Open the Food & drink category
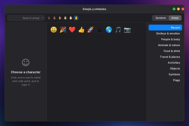 (165, 51)
